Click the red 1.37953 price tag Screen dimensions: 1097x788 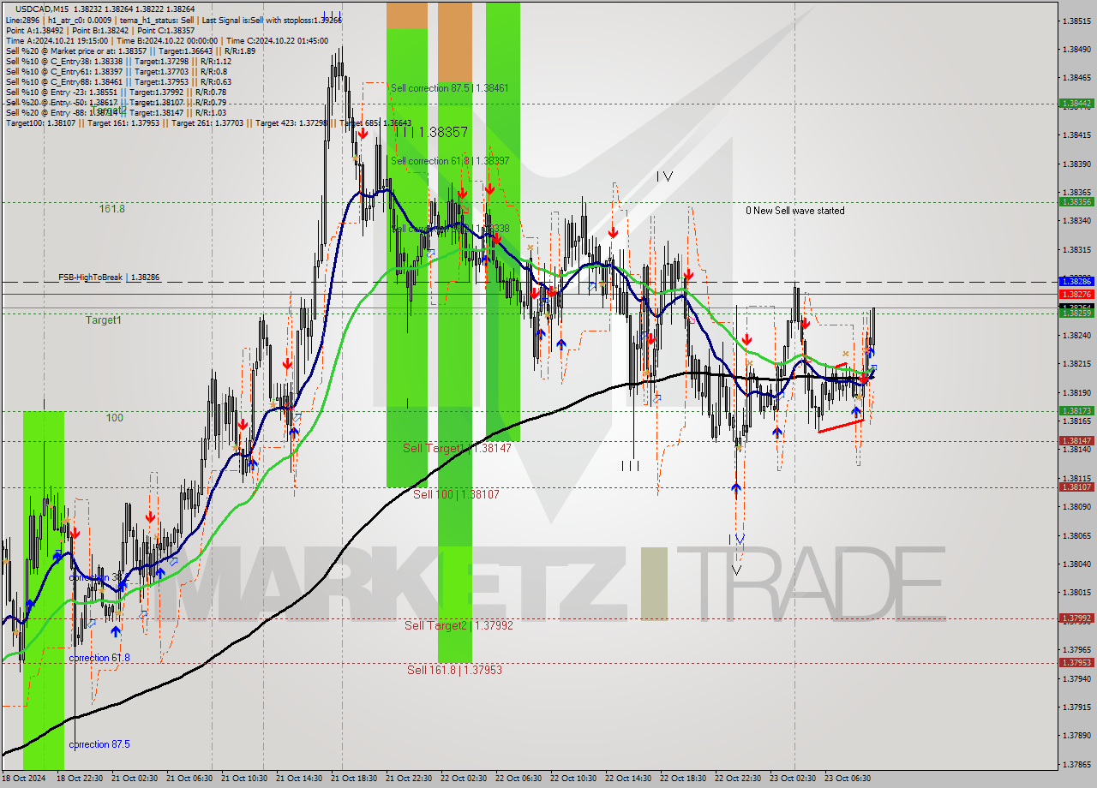tap(1076, 662)
